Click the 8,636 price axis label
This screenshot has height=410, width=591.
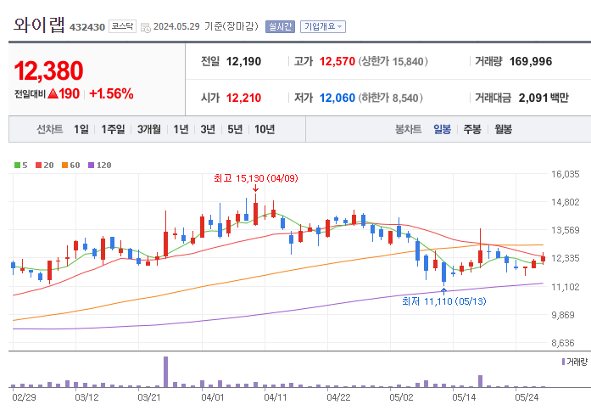click(565, 343)
